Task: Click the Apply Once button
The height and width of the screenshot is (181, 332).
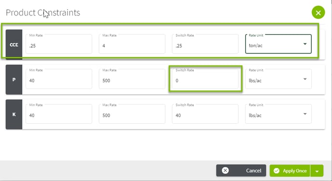Action: [x=290, y=170]
